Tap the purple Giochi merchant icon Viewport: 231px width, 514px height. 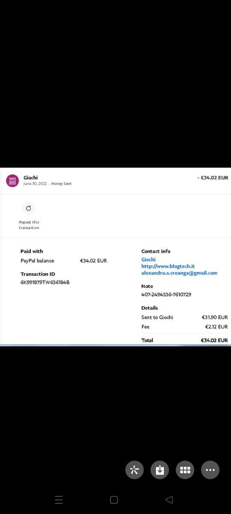[x=12, y=180]
